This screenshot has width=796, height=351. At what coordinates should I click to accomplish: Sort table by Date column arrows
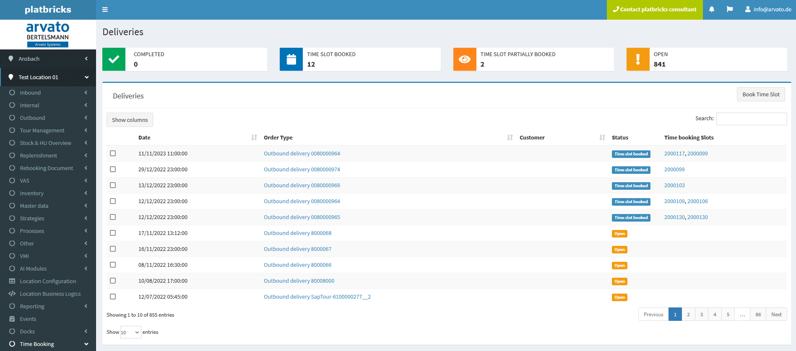pyautogui.click(x=254, y=137)
